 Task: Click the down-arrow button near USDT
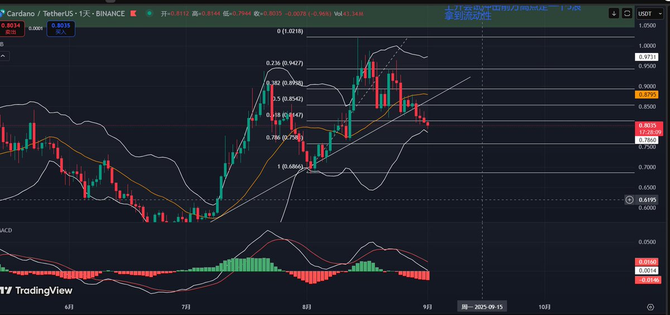click(x=614, y=13)
